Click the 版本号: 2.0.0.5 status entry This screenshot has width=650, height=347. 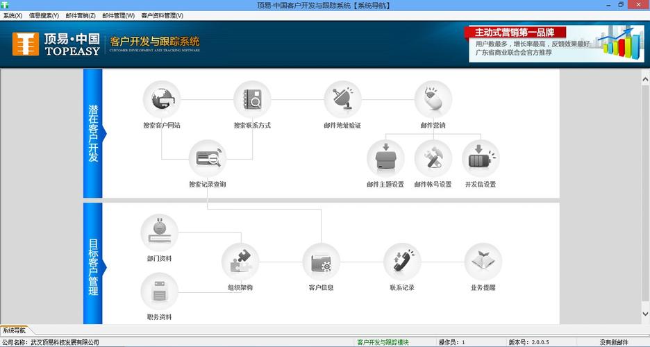point(529,342)
